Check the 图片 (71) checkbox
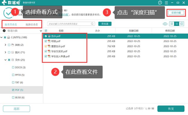This screenshot has width=188, height=115. click(x=9, y=52)
